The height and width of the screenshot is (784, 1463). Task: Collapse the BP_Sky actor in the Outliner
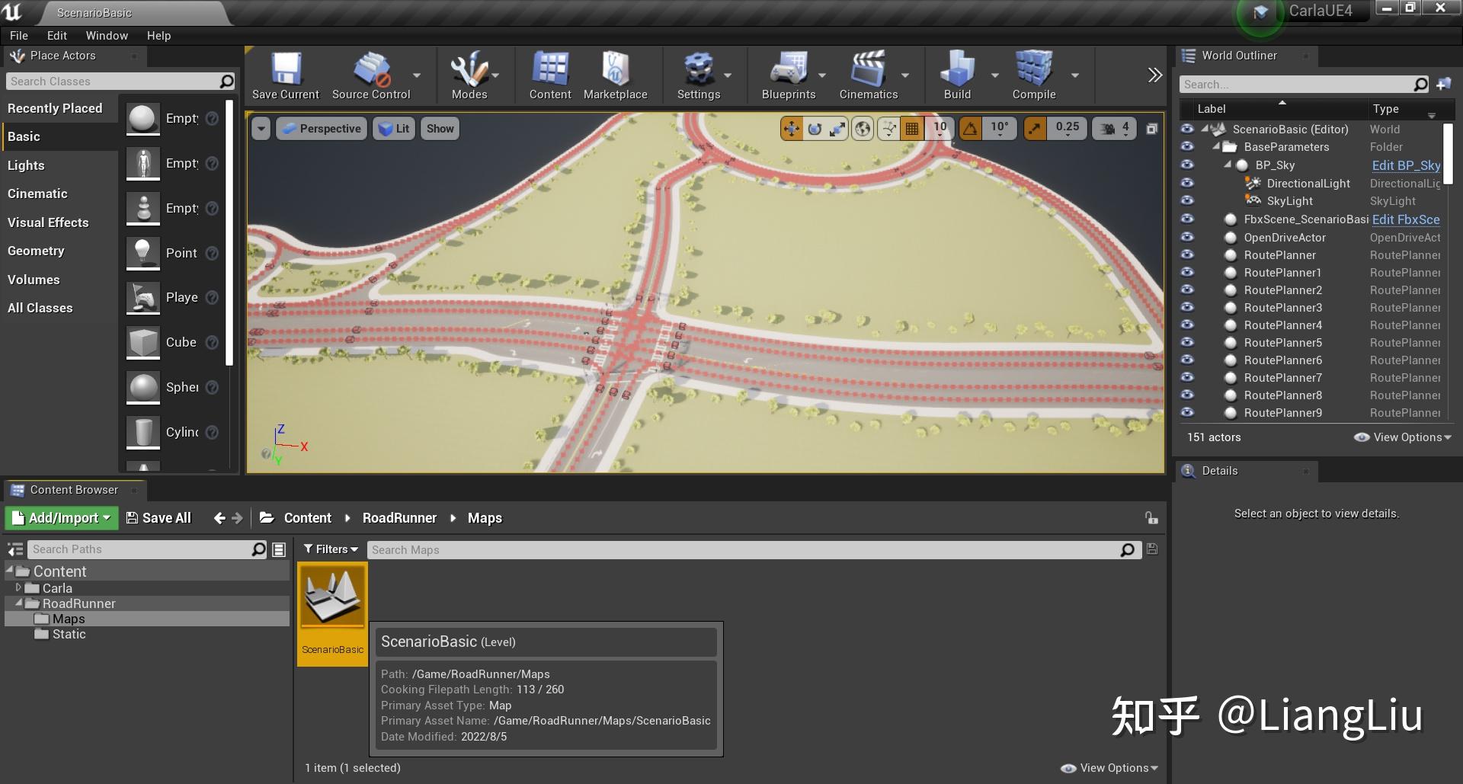[x=1228, y=165]
